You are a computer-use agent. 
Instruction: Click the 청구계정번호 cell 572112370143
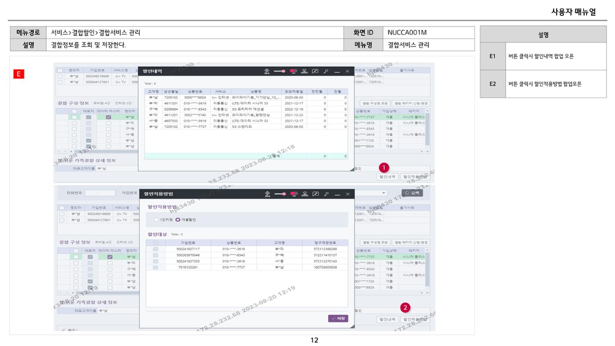[x=326, y=261]
